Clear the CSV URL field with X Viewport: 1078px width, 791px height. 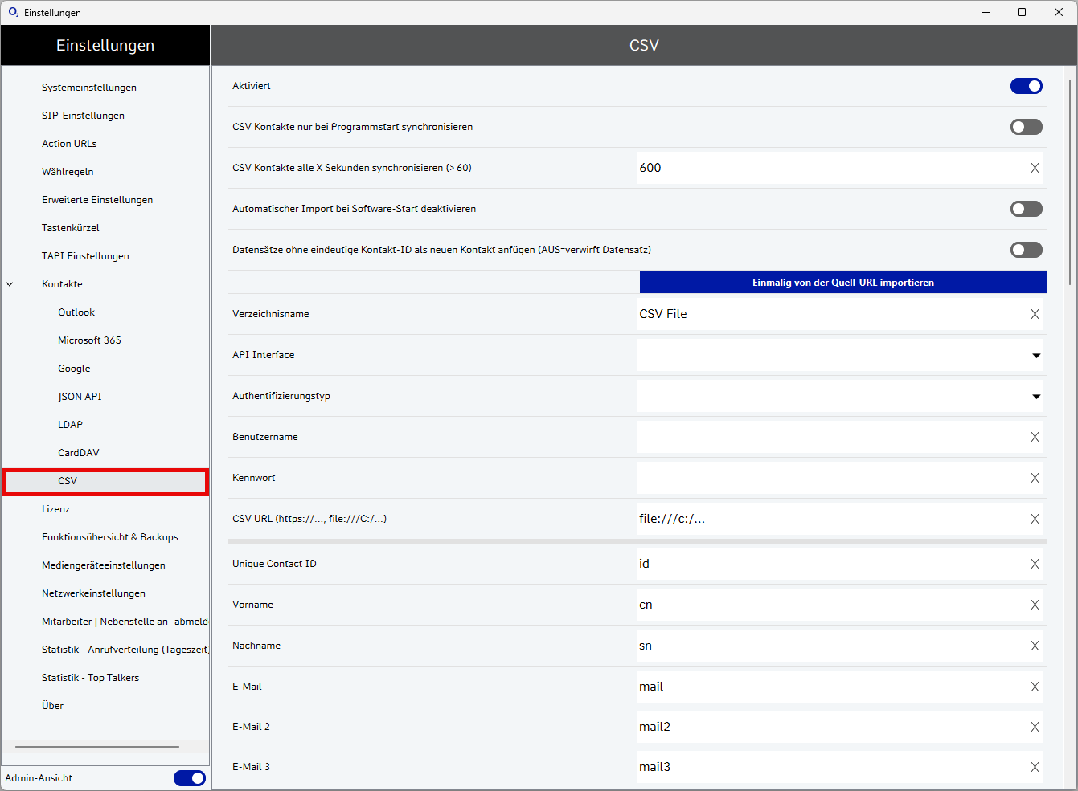(1035, 519)
